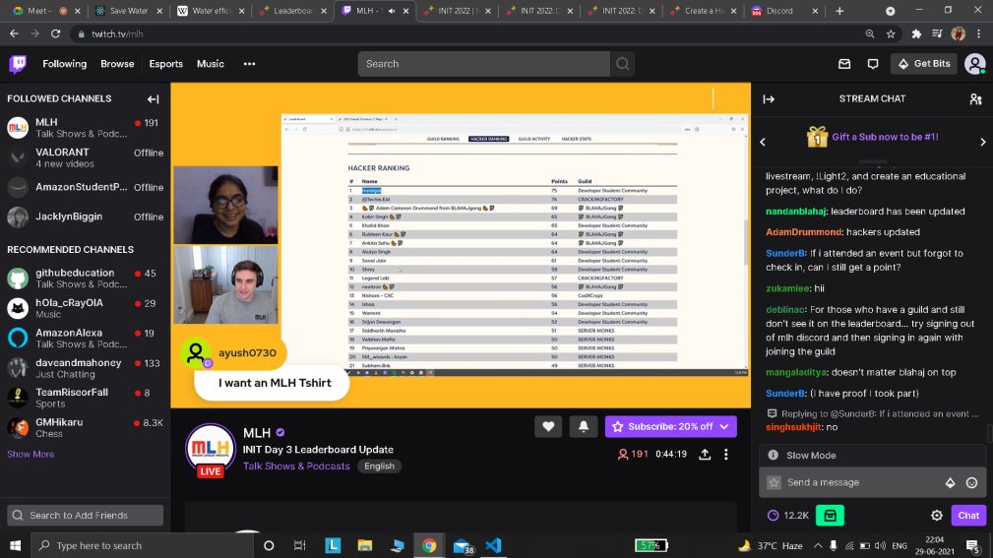This screenshot has height=558, width=993.
Task: Open File Explorer from the taskbar
Action: click(365, 545)
